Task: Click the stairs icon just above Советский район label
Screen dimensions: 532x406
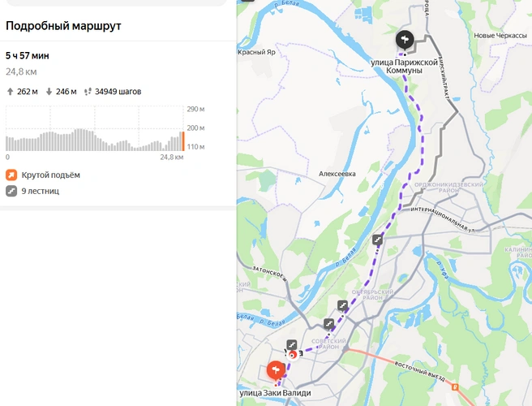Action: tap(328, 323)
